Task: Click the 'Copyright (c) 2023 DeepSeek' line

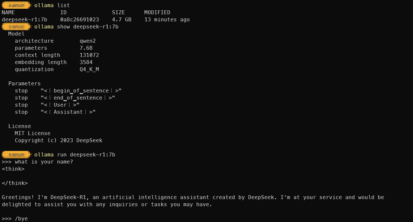Action: [58, 140]
